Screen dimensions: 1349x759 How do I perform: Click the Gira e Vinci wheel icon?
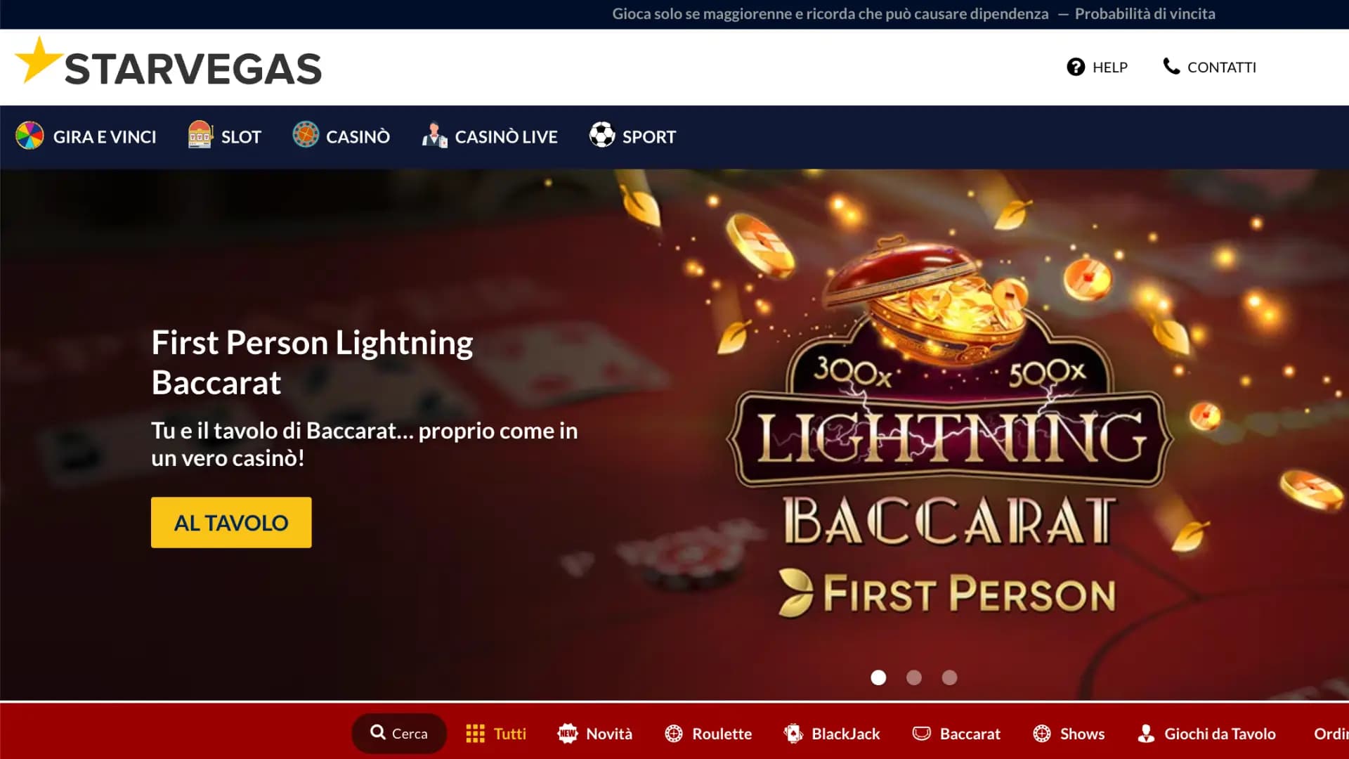pyautogui.click(x=30, y=136)
